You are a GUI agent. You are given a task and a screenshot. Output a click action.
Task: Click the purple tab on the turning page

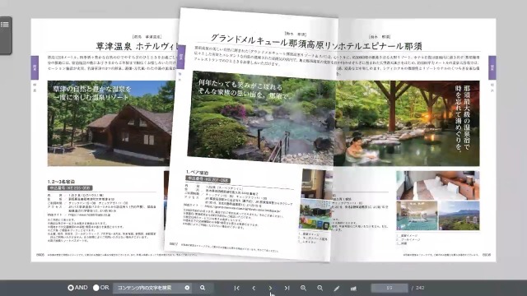(x=181, y=57)
